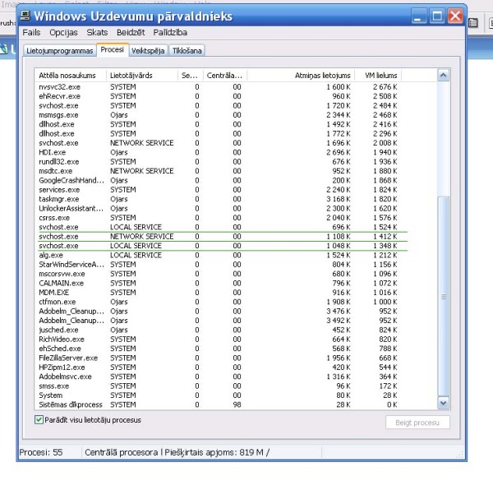Select the msdtc.exe process
Screen dimensions: 493x490
coord(218,171)
